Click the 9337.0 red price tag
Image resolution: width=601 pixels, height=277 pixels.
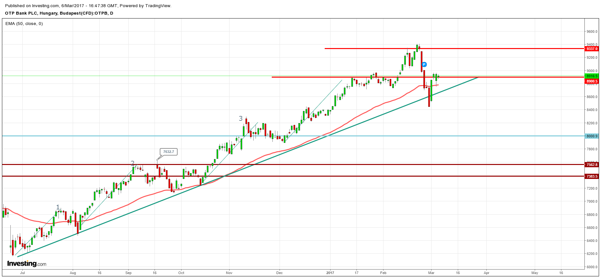(x=592, y=49)
